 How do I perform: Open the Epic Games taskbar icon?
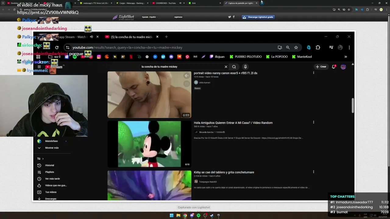pos(218,215)
